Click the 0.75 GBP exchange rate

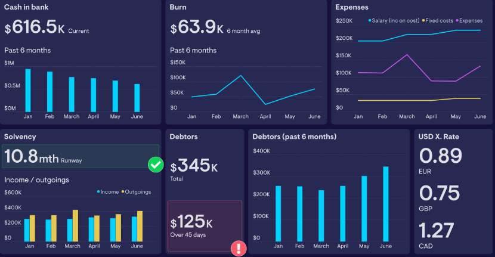click(x=439, y=193)
